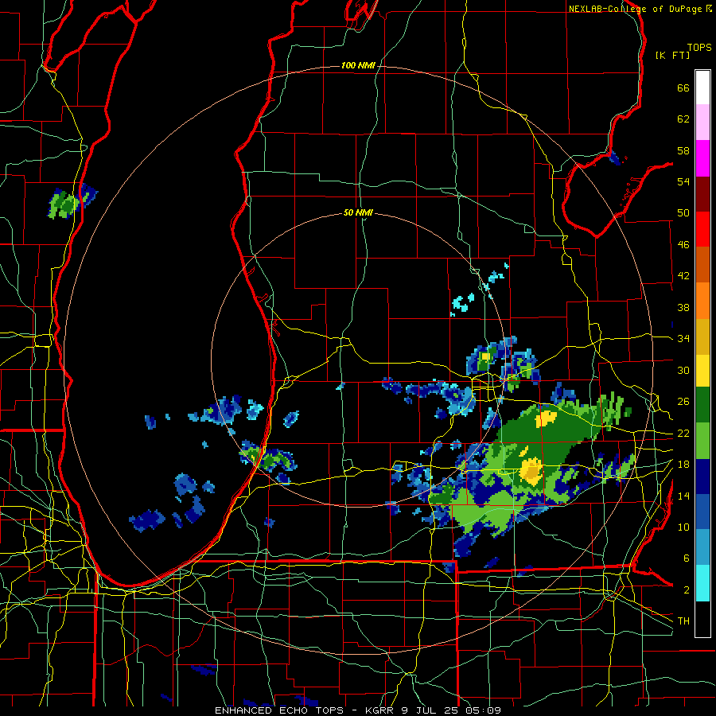Click the 100 NMI range ring label
716x716 pixels.
tap(358, 66)
